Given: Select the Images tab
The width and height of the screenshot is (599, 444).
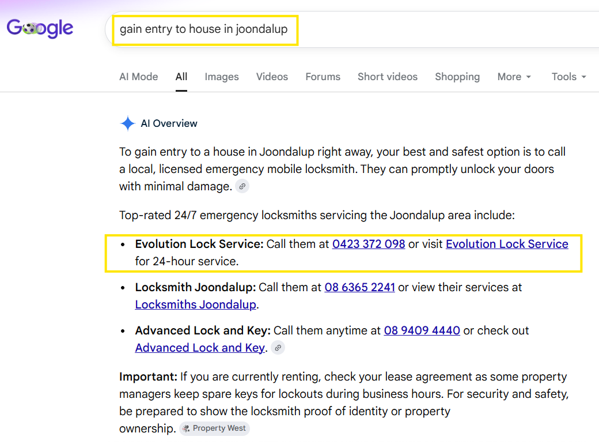Looking at the screenshot, I should [222, 77].
